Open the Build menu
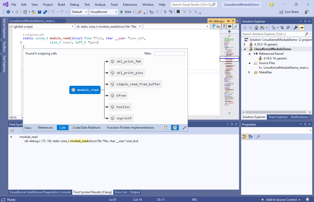 point(61,5)
